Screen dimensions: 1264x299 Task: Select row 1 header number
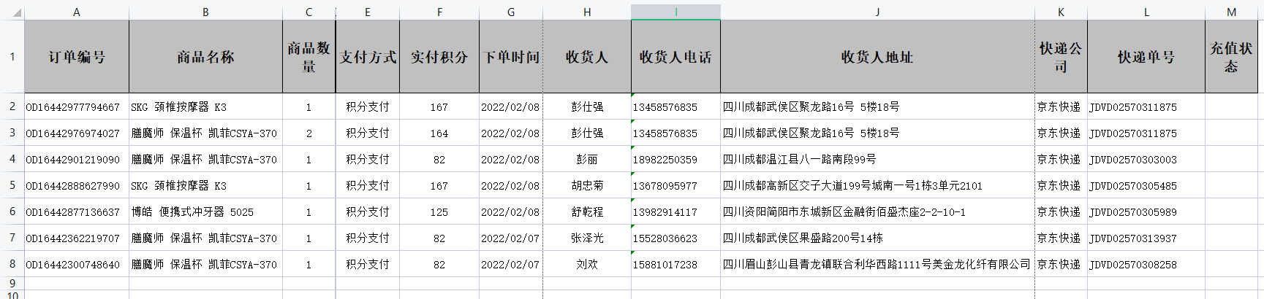[12, 56]
